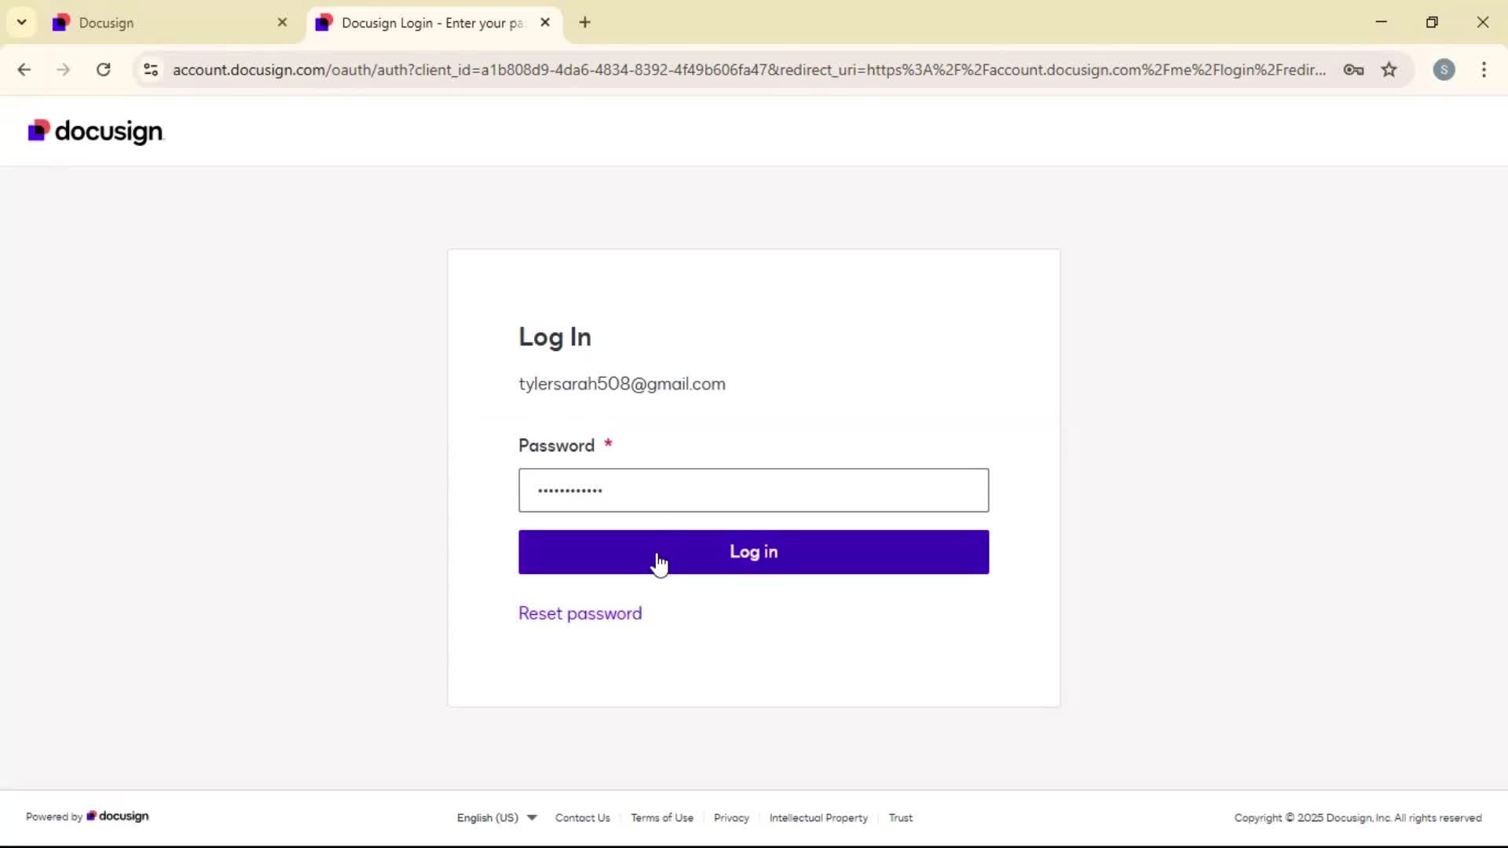This screenshot has height=848, width=1508.
Task: Expand the tab search dropdown arrow
Action: point(22,23)
